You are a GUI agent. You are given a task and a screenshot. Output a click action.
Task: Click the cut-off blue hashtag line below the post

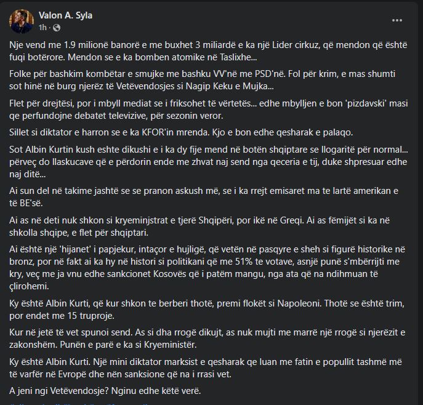click(79, 404)
